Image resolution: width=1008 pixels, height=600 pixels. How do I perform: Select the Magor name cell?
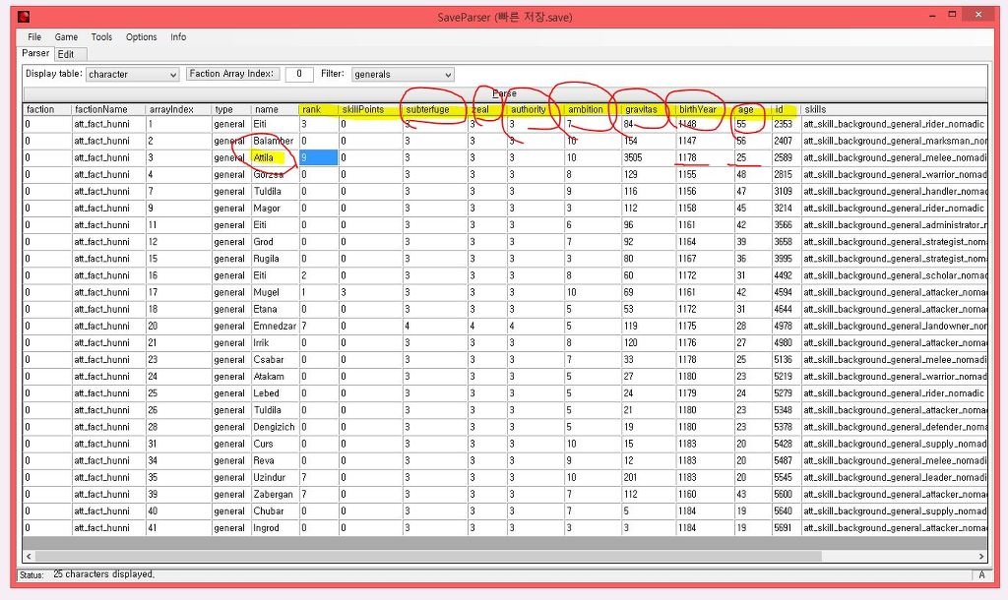point(275,209)
